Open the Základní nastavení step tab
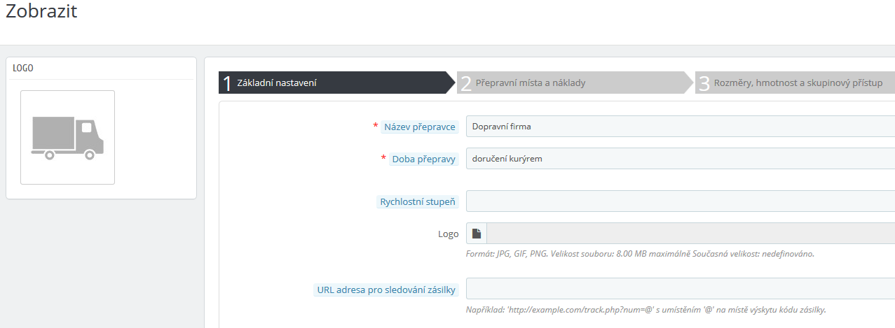This screenshot has height=328, width=895. click(333, 83)
